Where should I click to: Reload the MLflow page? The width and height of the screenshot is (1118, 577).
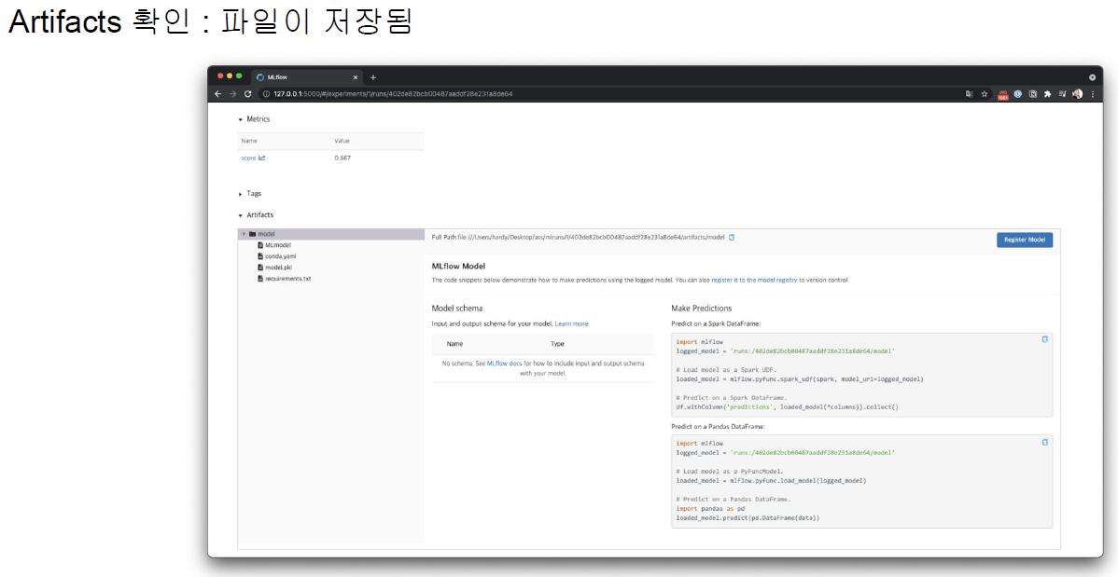(248, 93)
